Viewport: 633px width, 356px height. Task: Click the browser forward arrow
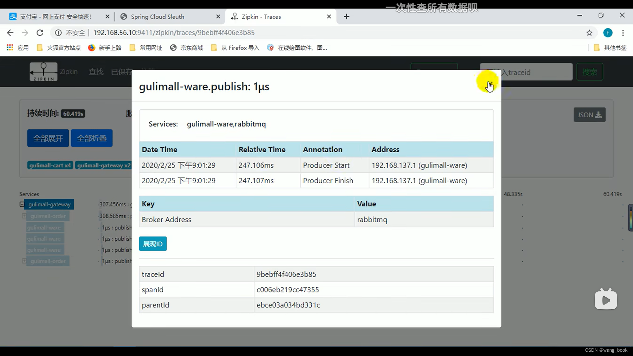click(x=25, y=33)
